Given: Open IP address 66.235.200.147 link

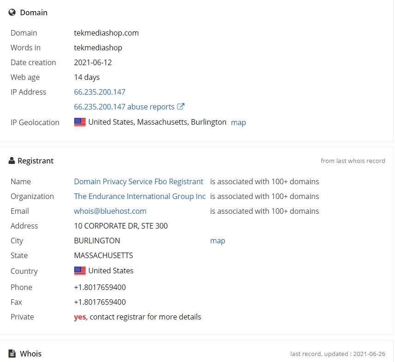Looking at the screenshot, I should coord(100,92).
